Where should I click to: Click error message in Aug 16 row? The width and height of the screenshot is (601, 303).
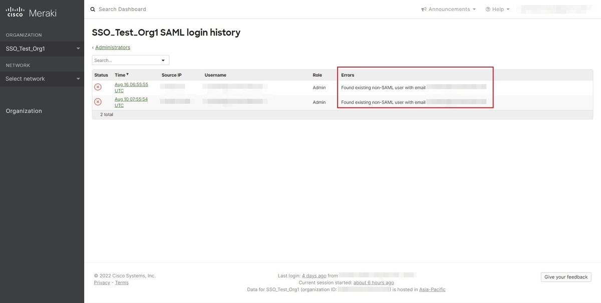coord(383,87)
